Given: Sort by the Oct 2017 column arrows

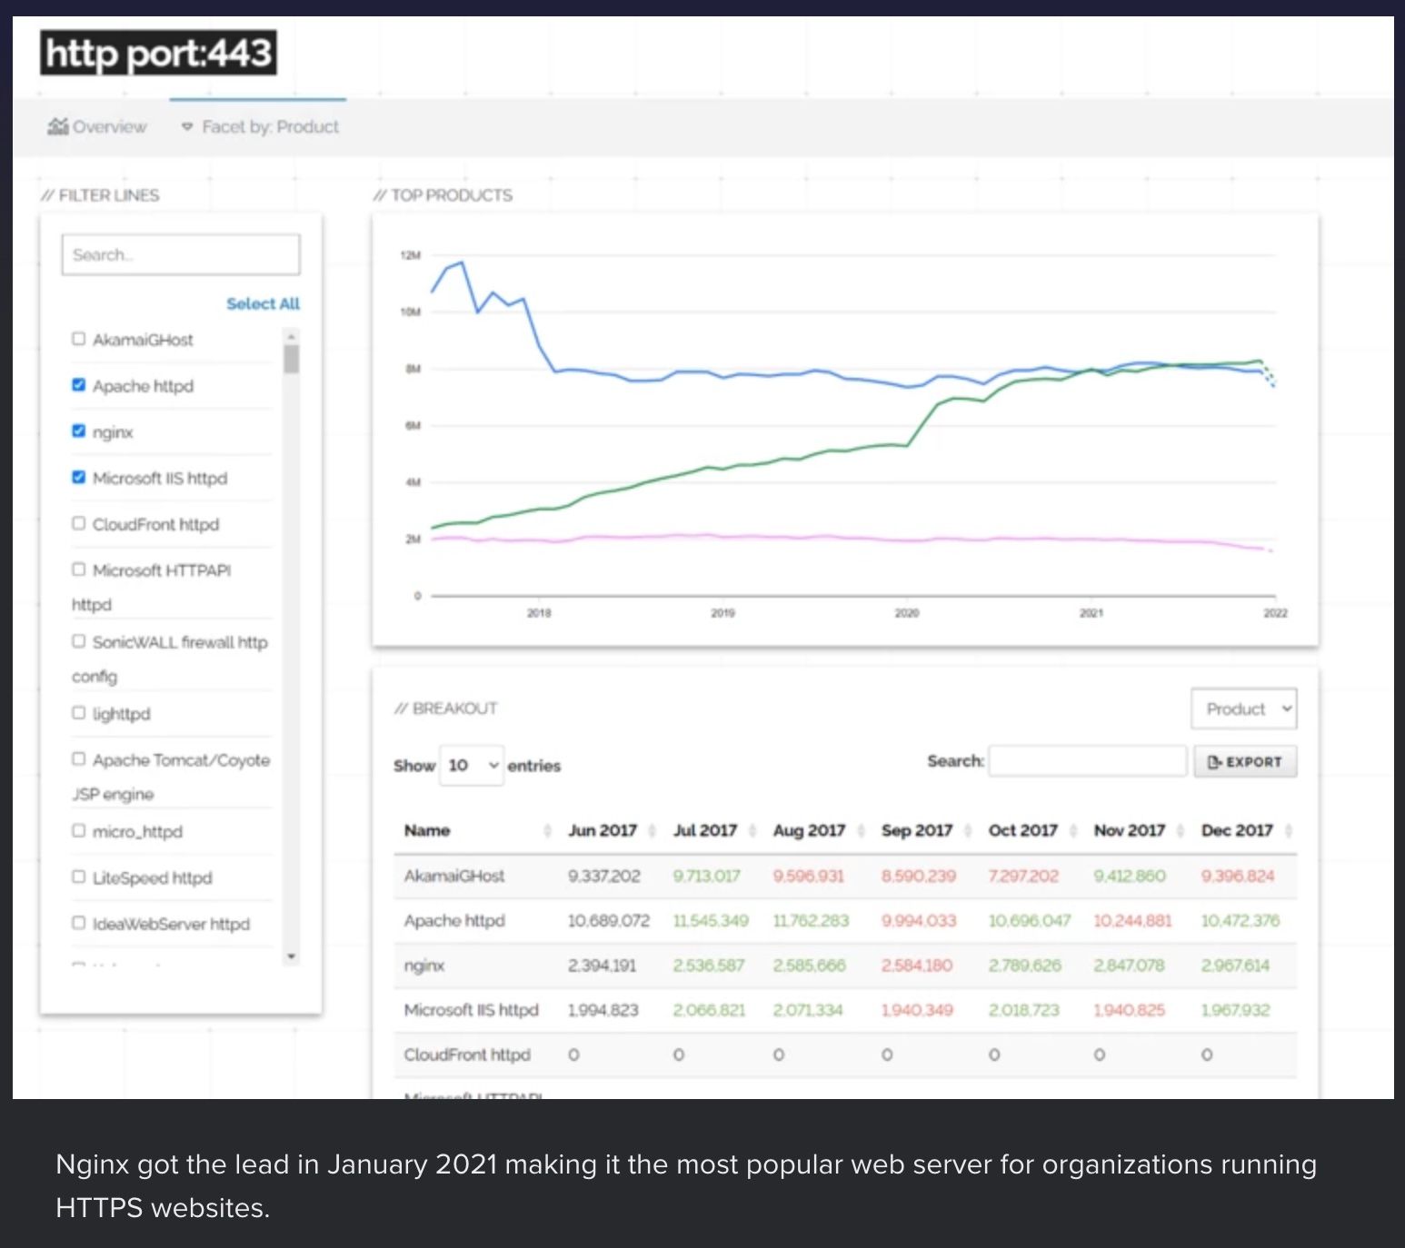Looking at the screenshot, I should click(x=1074, y=831).
